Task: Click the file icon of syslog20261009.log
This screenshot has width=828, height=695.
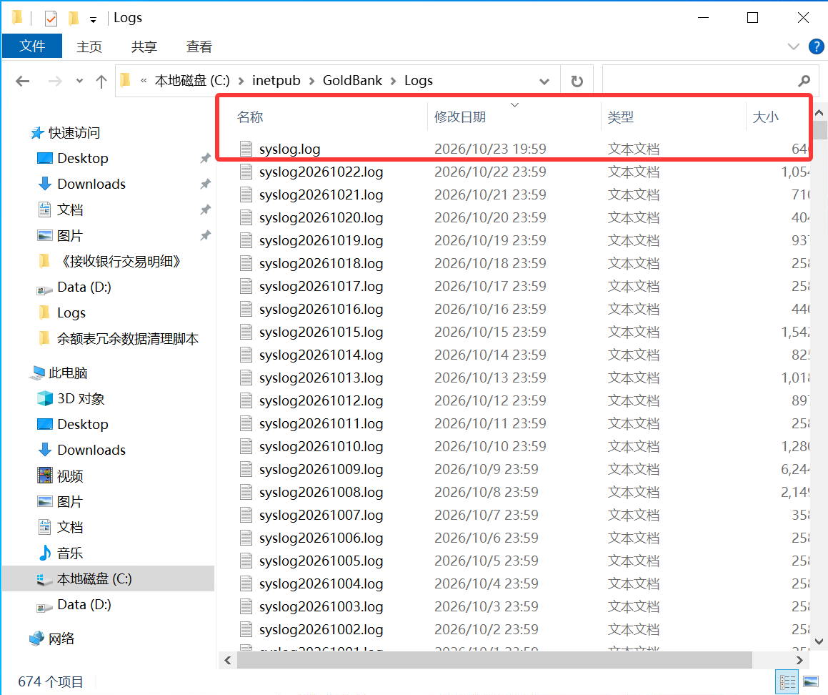Action: (246, 469)
